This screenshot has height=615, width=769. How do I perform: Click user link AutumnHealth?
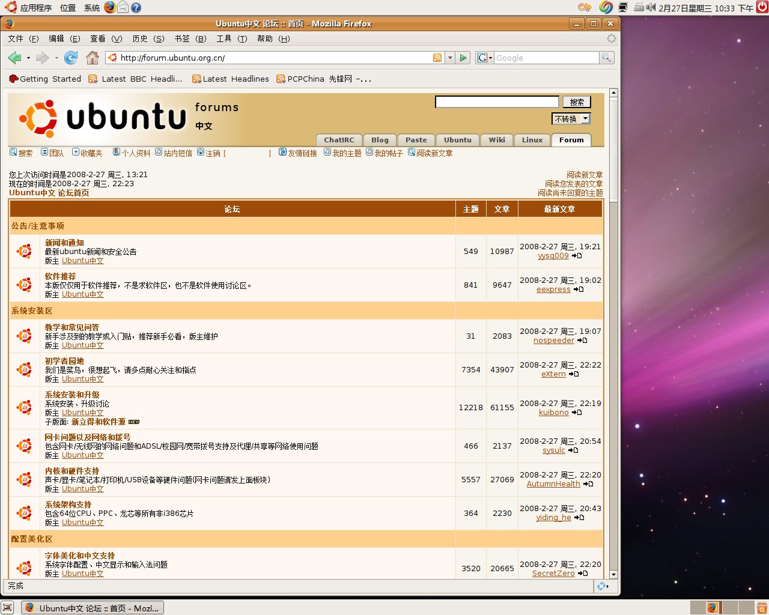pyautogui.click(x=553, y=484)
